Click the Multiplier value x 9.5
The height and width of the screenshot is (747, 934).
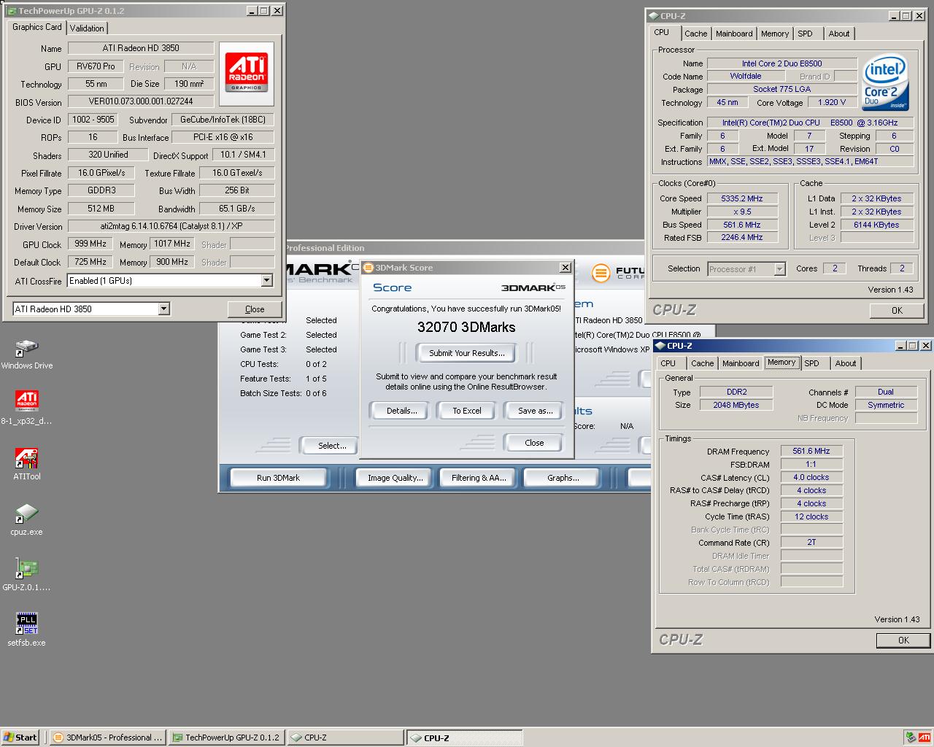click(x=741, y=212)
